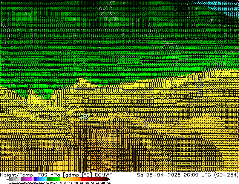239x184 pixels.
Task: Click the date 05-04-2025
Action: (x=163, y=175)
